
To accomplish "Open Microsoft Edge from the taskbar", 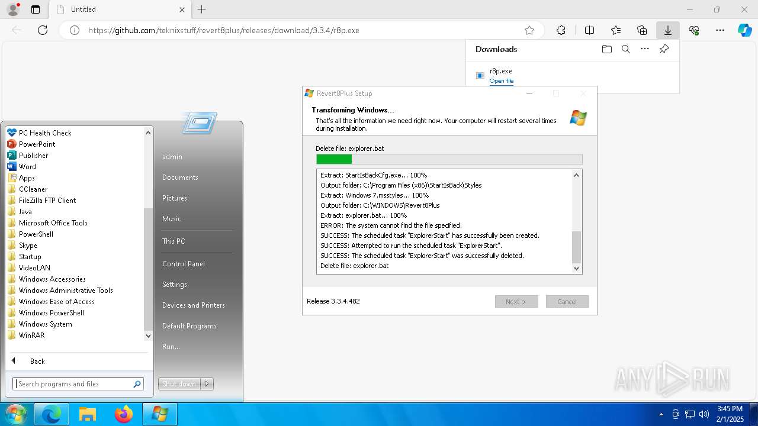I will click(x=52, y=414).
